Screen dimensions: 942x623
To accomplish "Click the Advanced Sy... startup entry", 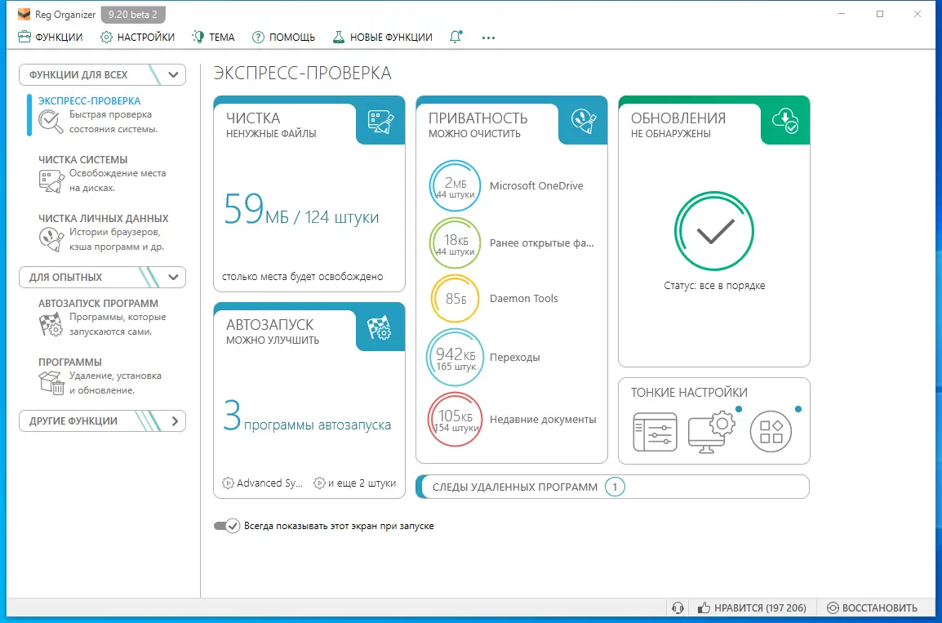I will pos(263,483).
